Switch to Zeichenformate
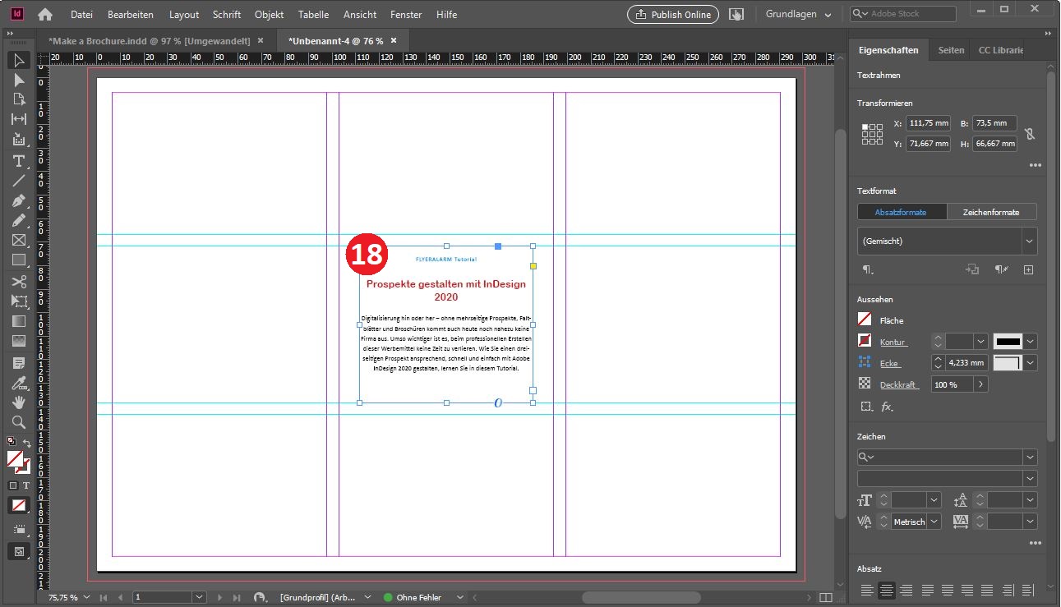The width and height of the screenshot is (1061, 607). pyautogui.click(x=991, y=212)
